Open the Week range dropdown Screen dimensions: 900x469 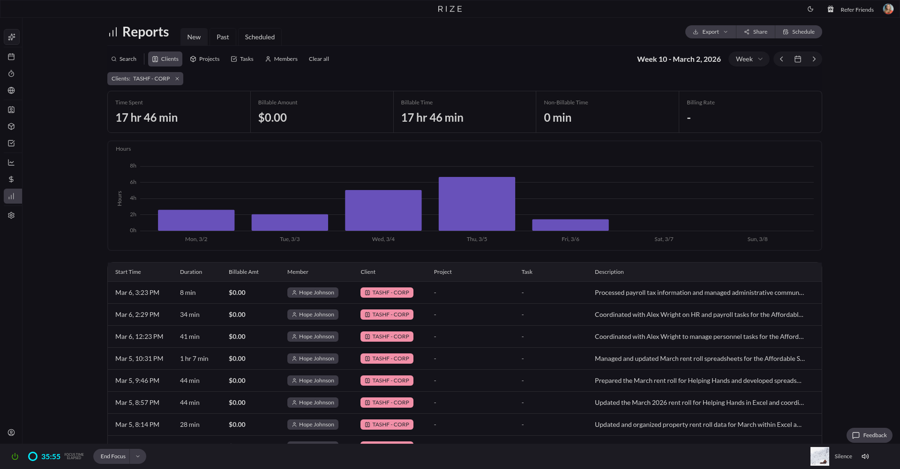tap(749, 59)
